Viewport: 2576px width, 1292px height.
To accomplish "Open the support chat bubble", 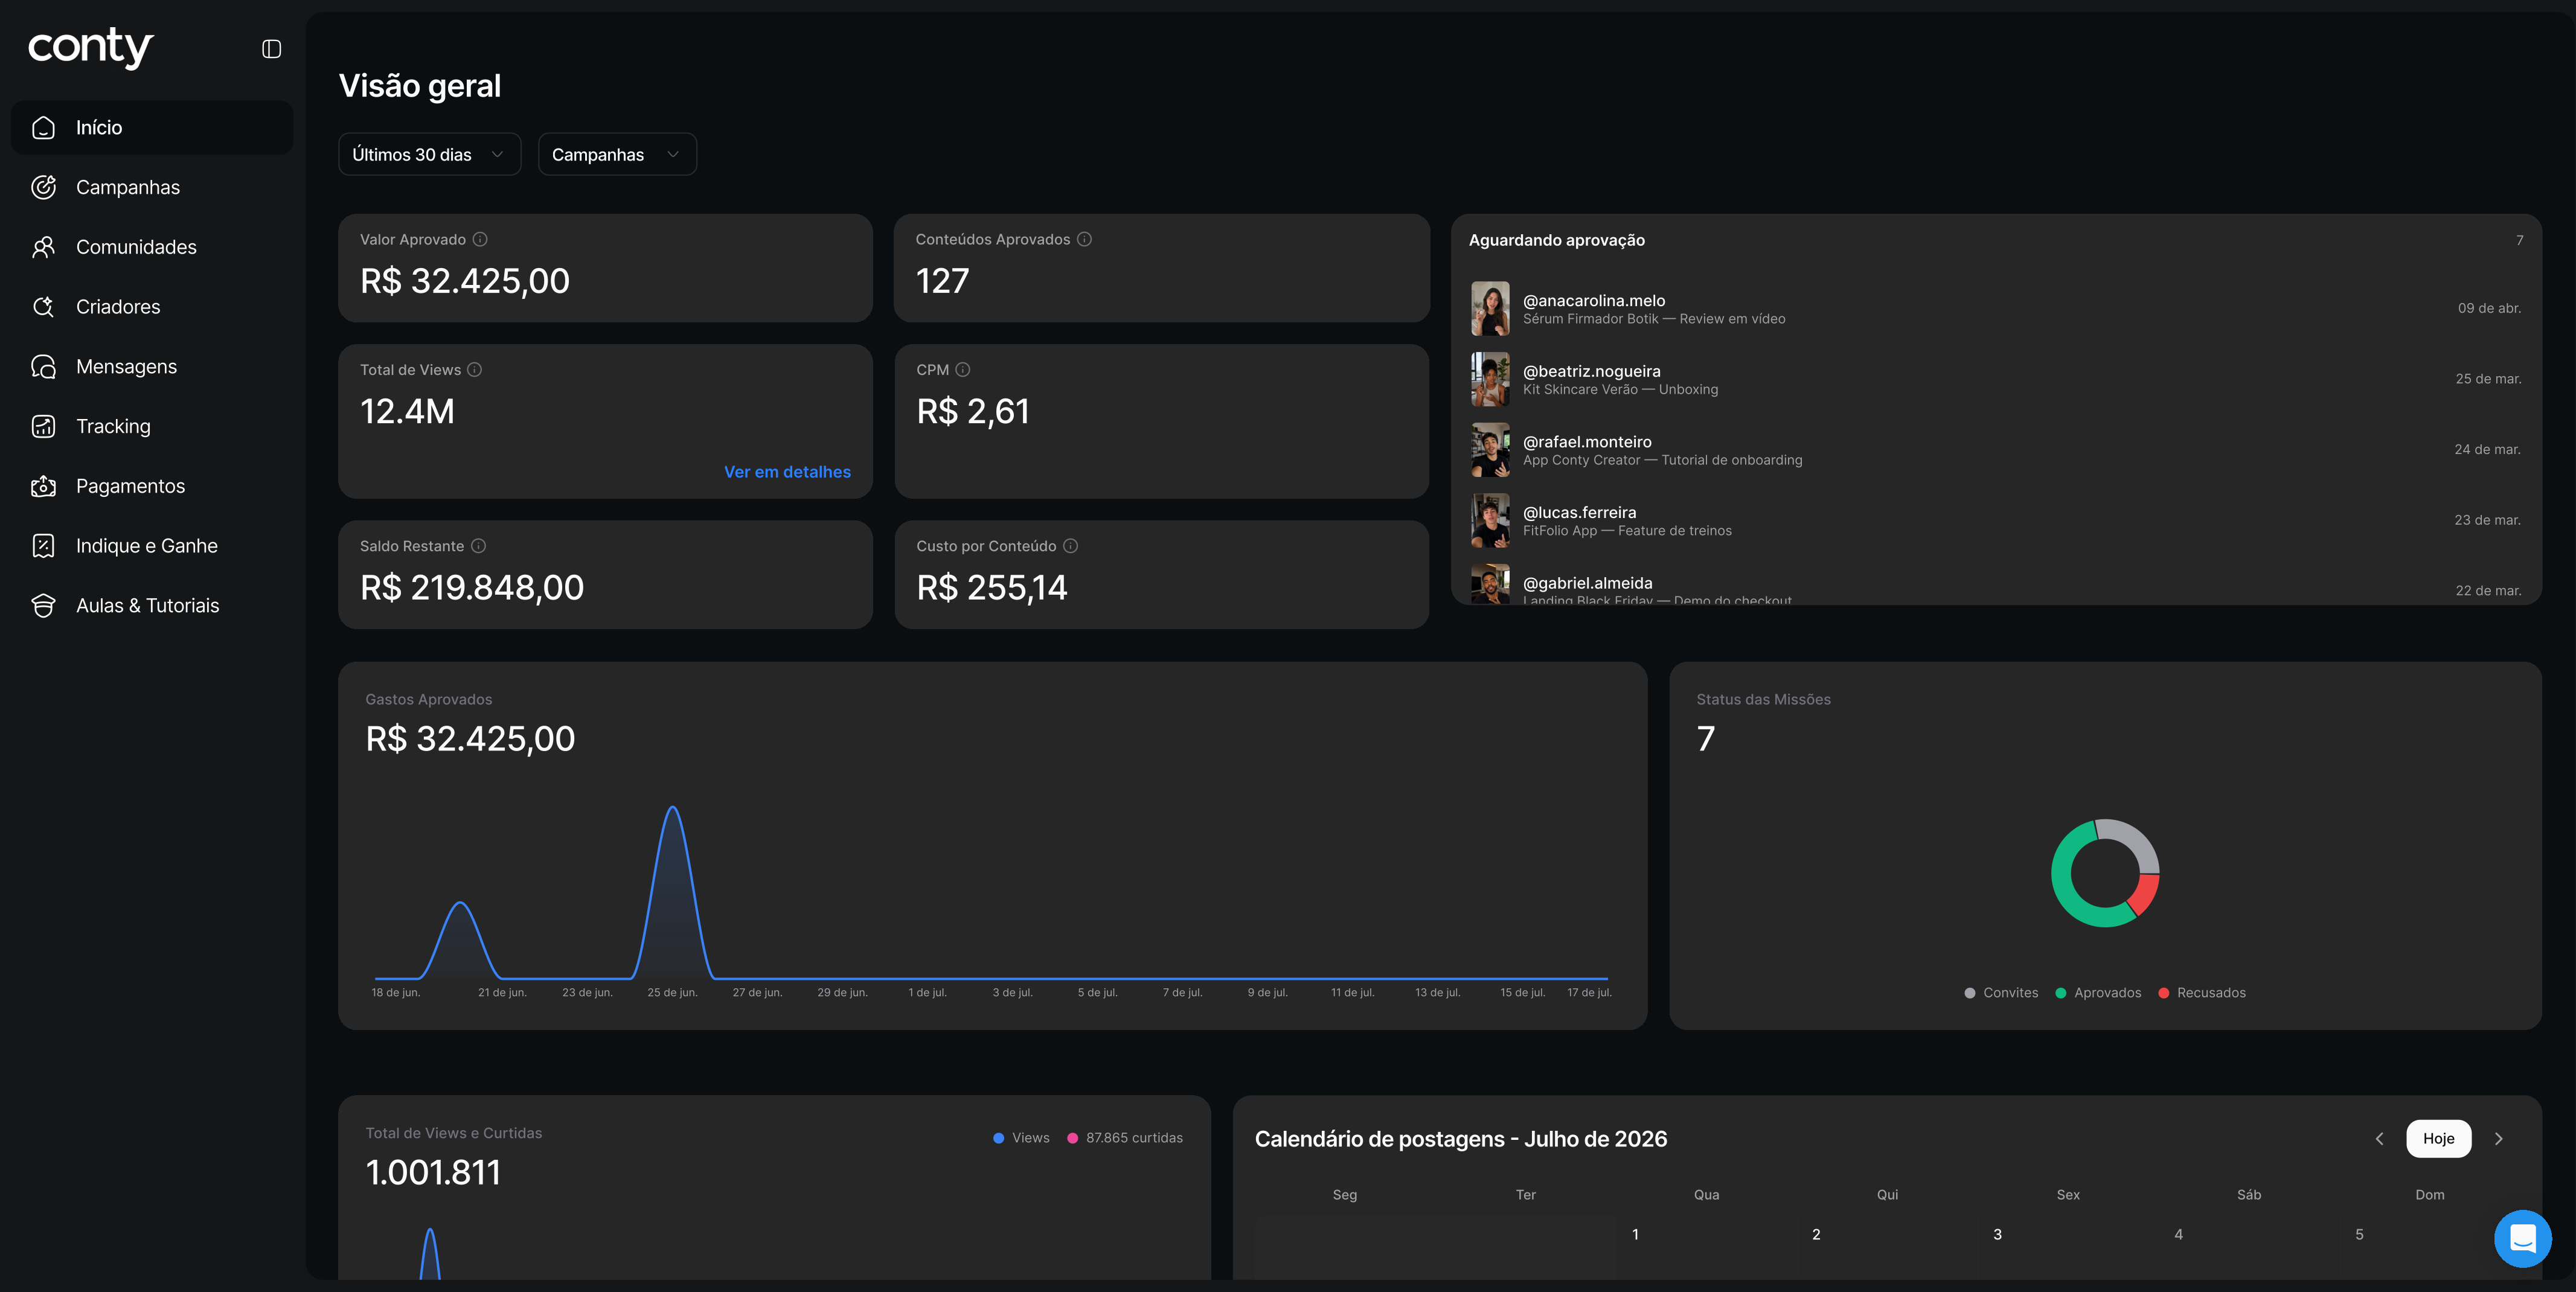I will point(2522,1238).
